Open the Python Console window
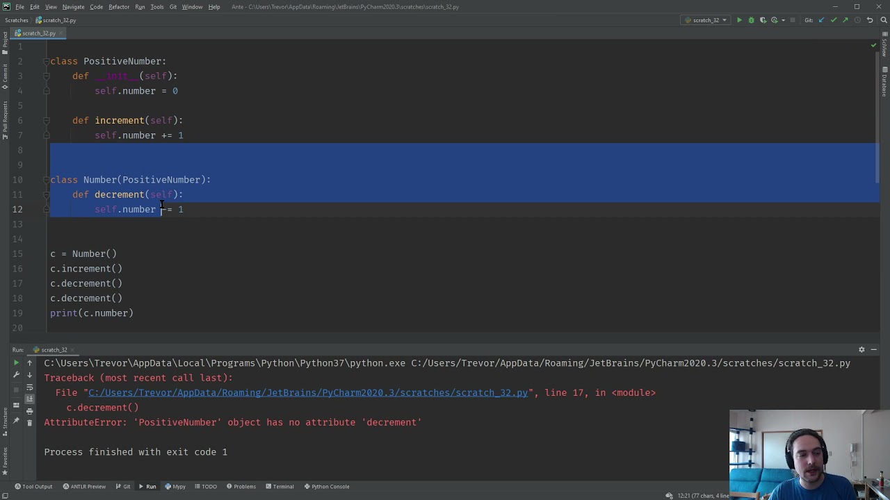Viewport: 890px width, 500px height. tap(327, 486)
